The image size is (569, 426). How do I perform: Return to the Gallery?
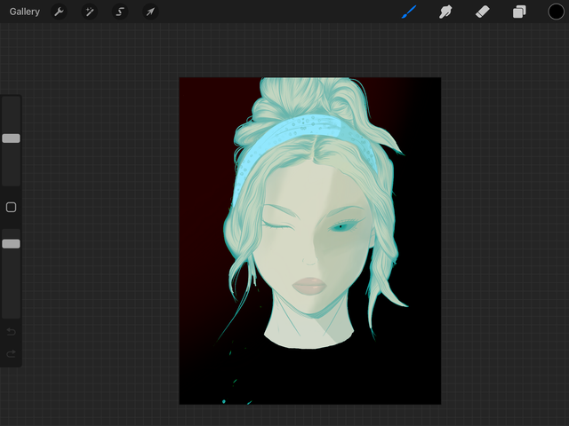click(25, 12)
